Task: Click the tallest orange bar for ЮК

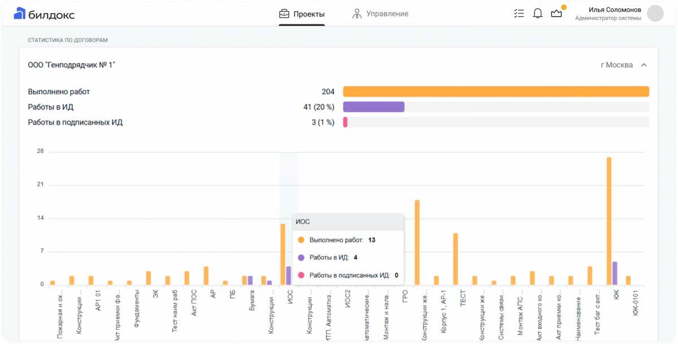Action: coord(609,221)
